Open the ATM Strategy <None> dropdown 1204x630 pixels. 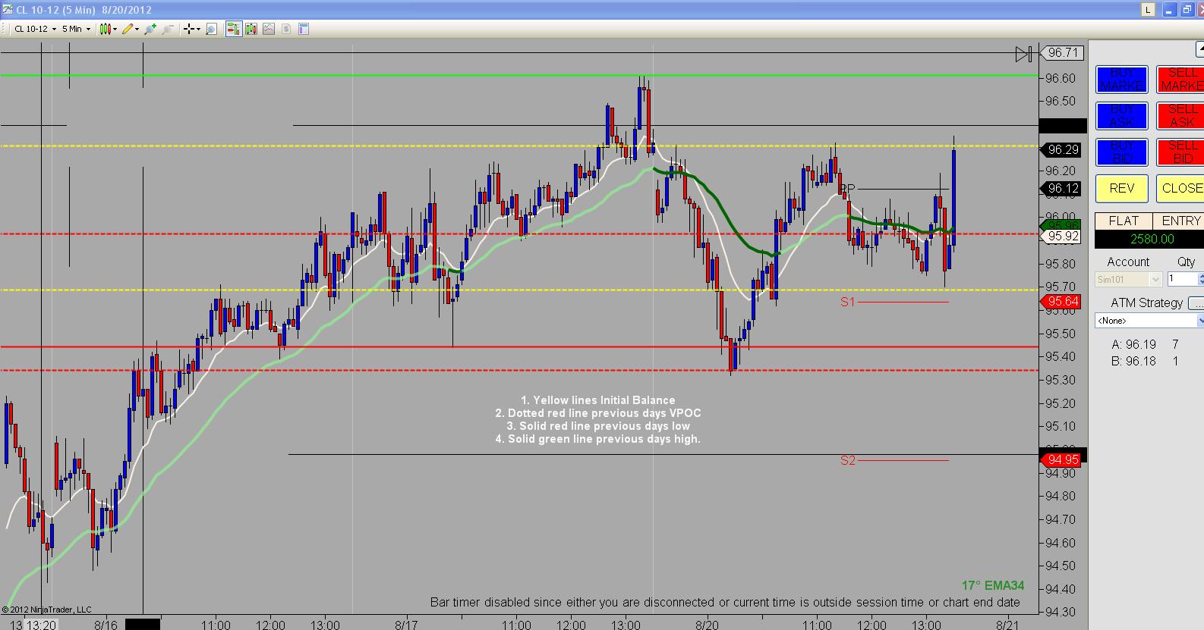(x=1149, y=321)
